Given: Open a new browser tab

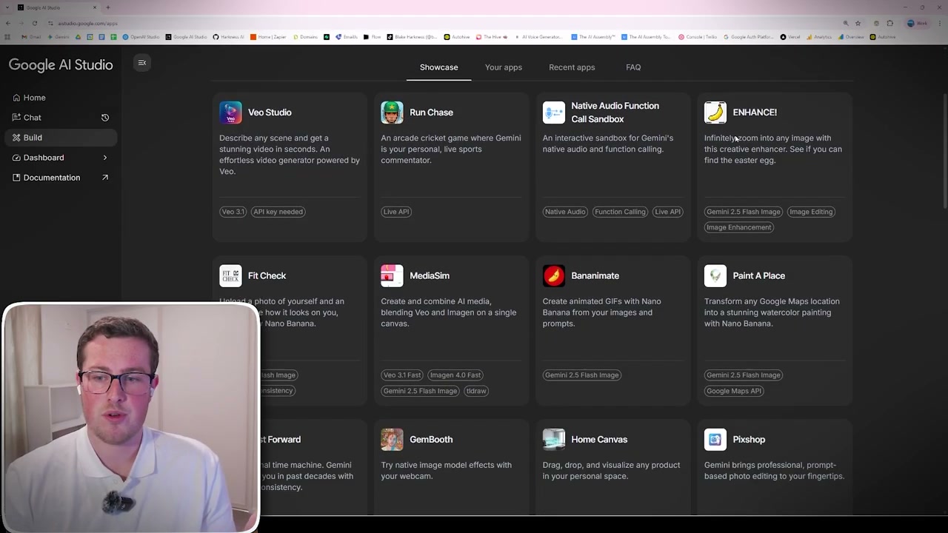Looking at the screenshot, I should point(108,7).
